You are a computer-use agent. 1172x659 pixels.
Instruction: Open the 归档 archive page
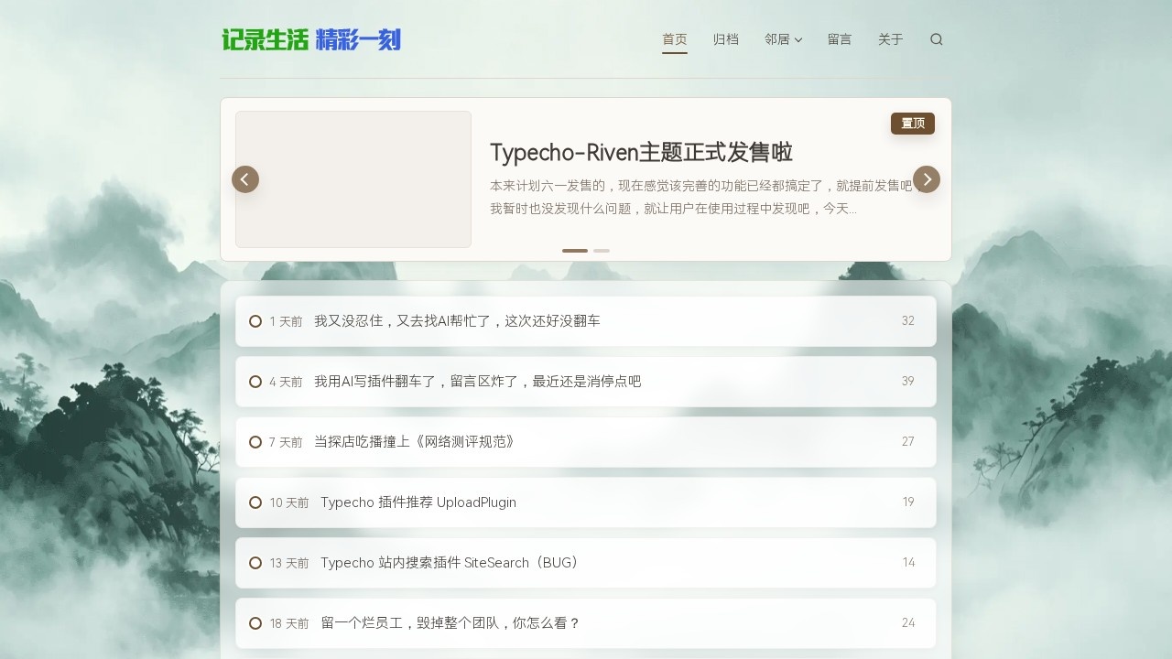(726, 39)
